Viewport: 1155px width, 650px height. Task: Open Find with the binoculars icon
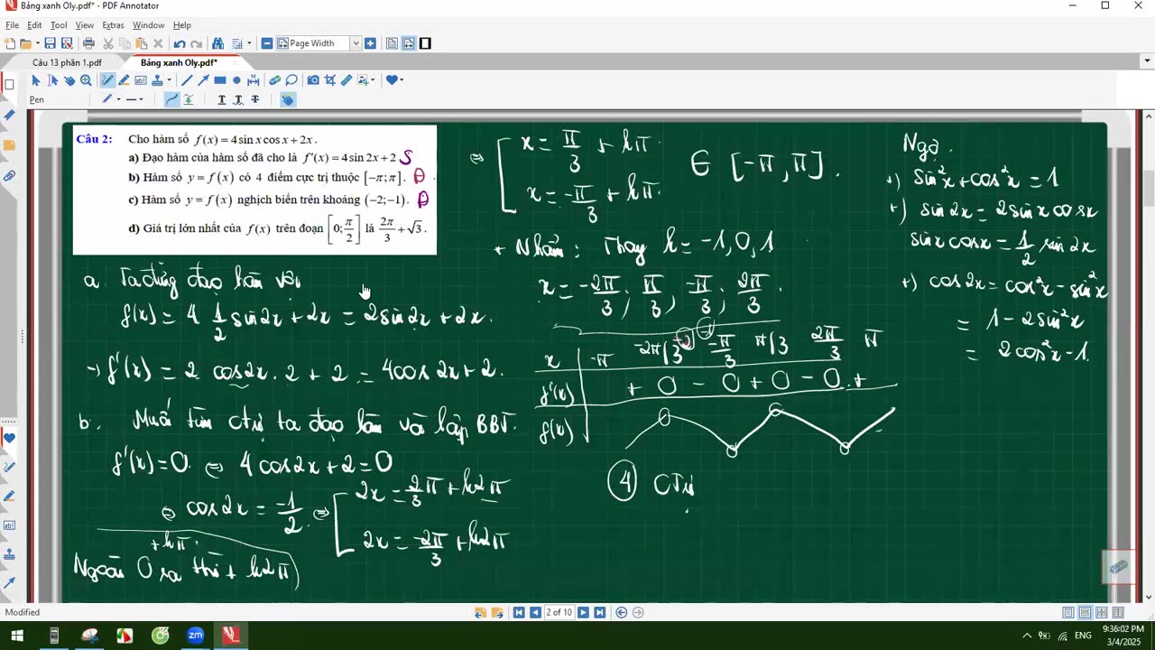[217, 43]
